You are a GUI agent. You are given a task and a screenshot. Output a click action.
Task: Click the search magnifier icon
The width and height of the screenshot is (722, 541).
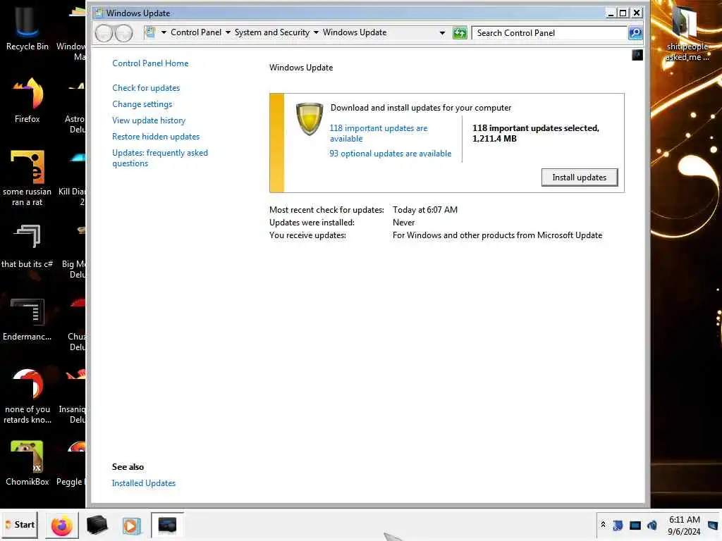635,32
